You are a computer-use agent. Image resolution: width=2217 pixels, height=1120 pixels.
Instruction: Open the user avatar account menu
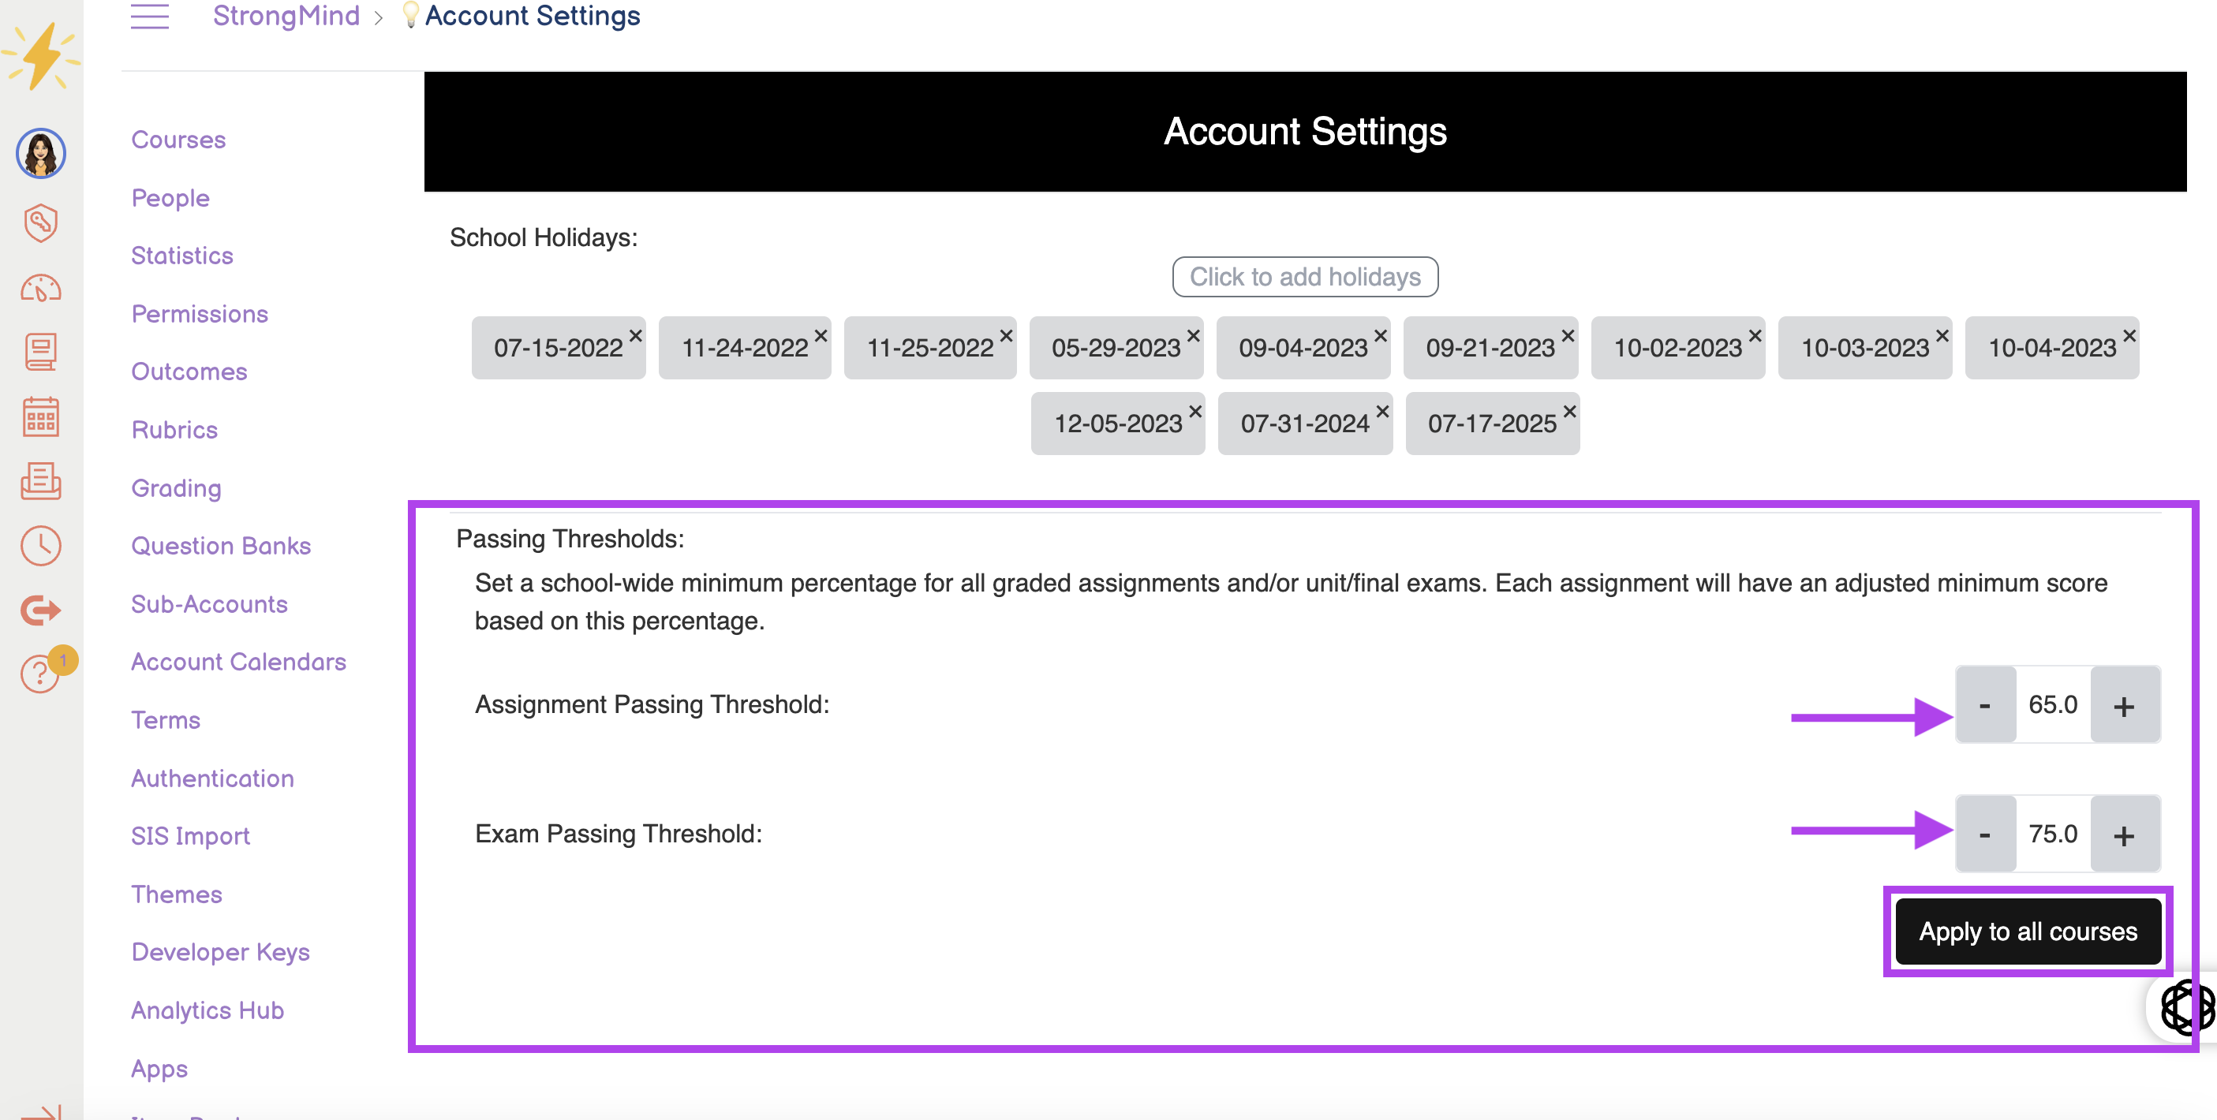click(40, 153)
